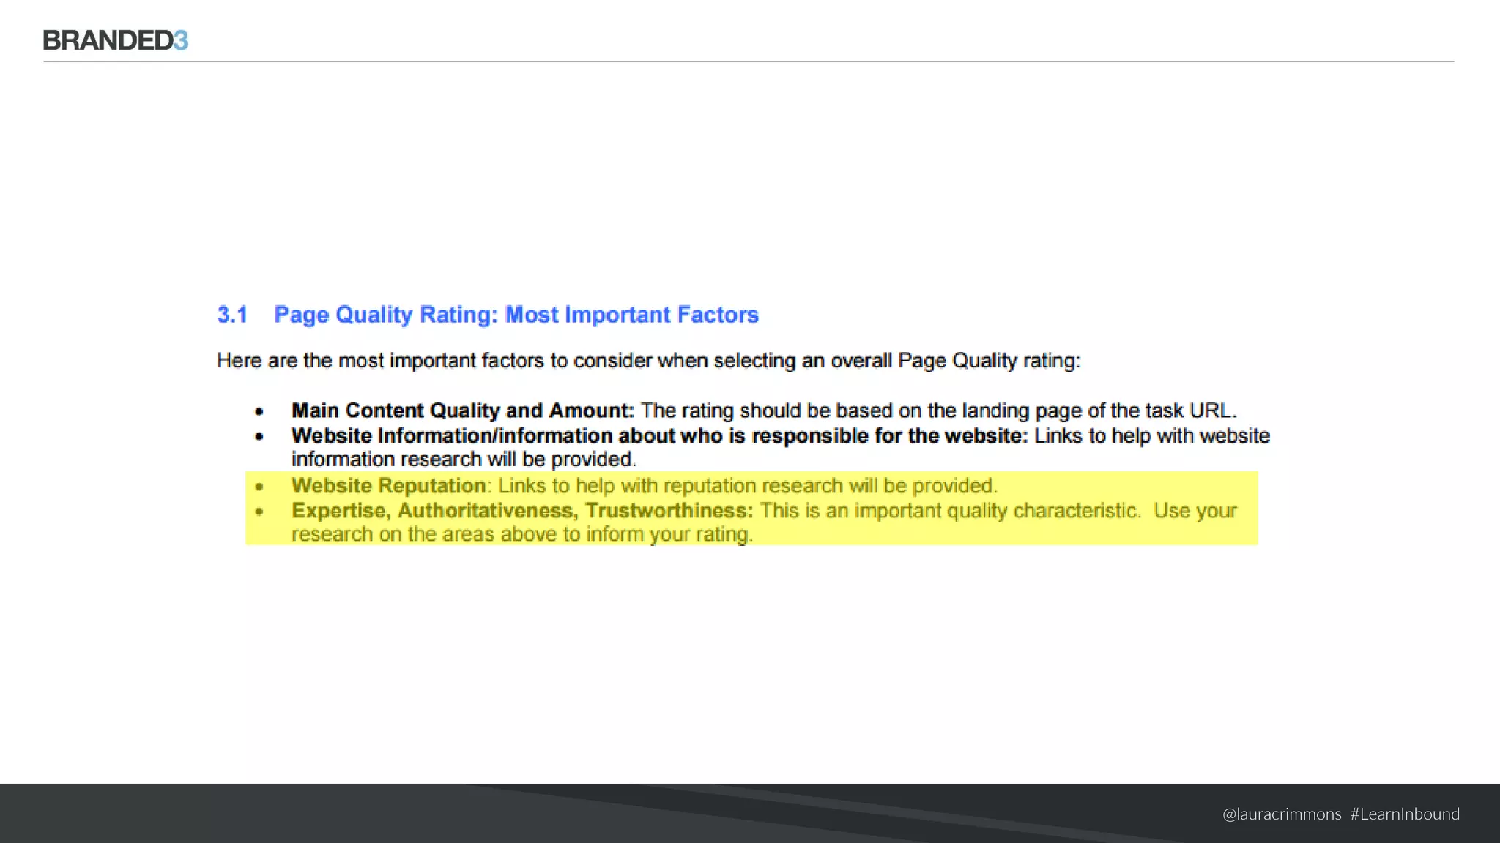
Task: Click the 'Website Reputation' bold text
Action: tap(388, 486)
